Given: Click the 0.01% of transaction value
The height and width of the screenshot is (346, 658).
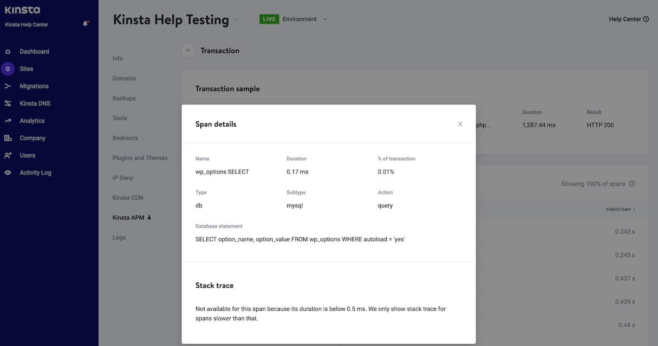Looking at the screenshot, I should [386, 172].
